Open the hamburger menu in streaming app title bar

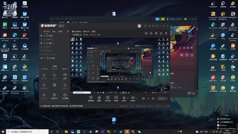point(157,26)
